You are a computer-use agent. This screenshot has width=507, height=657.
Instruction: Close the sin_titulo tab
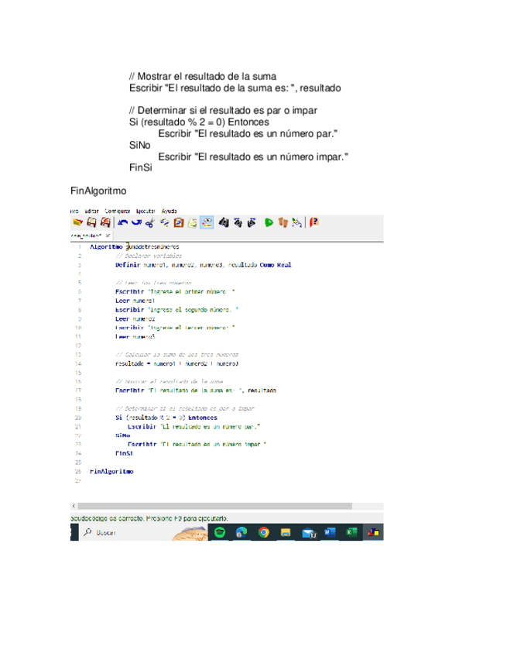point(108,236)
